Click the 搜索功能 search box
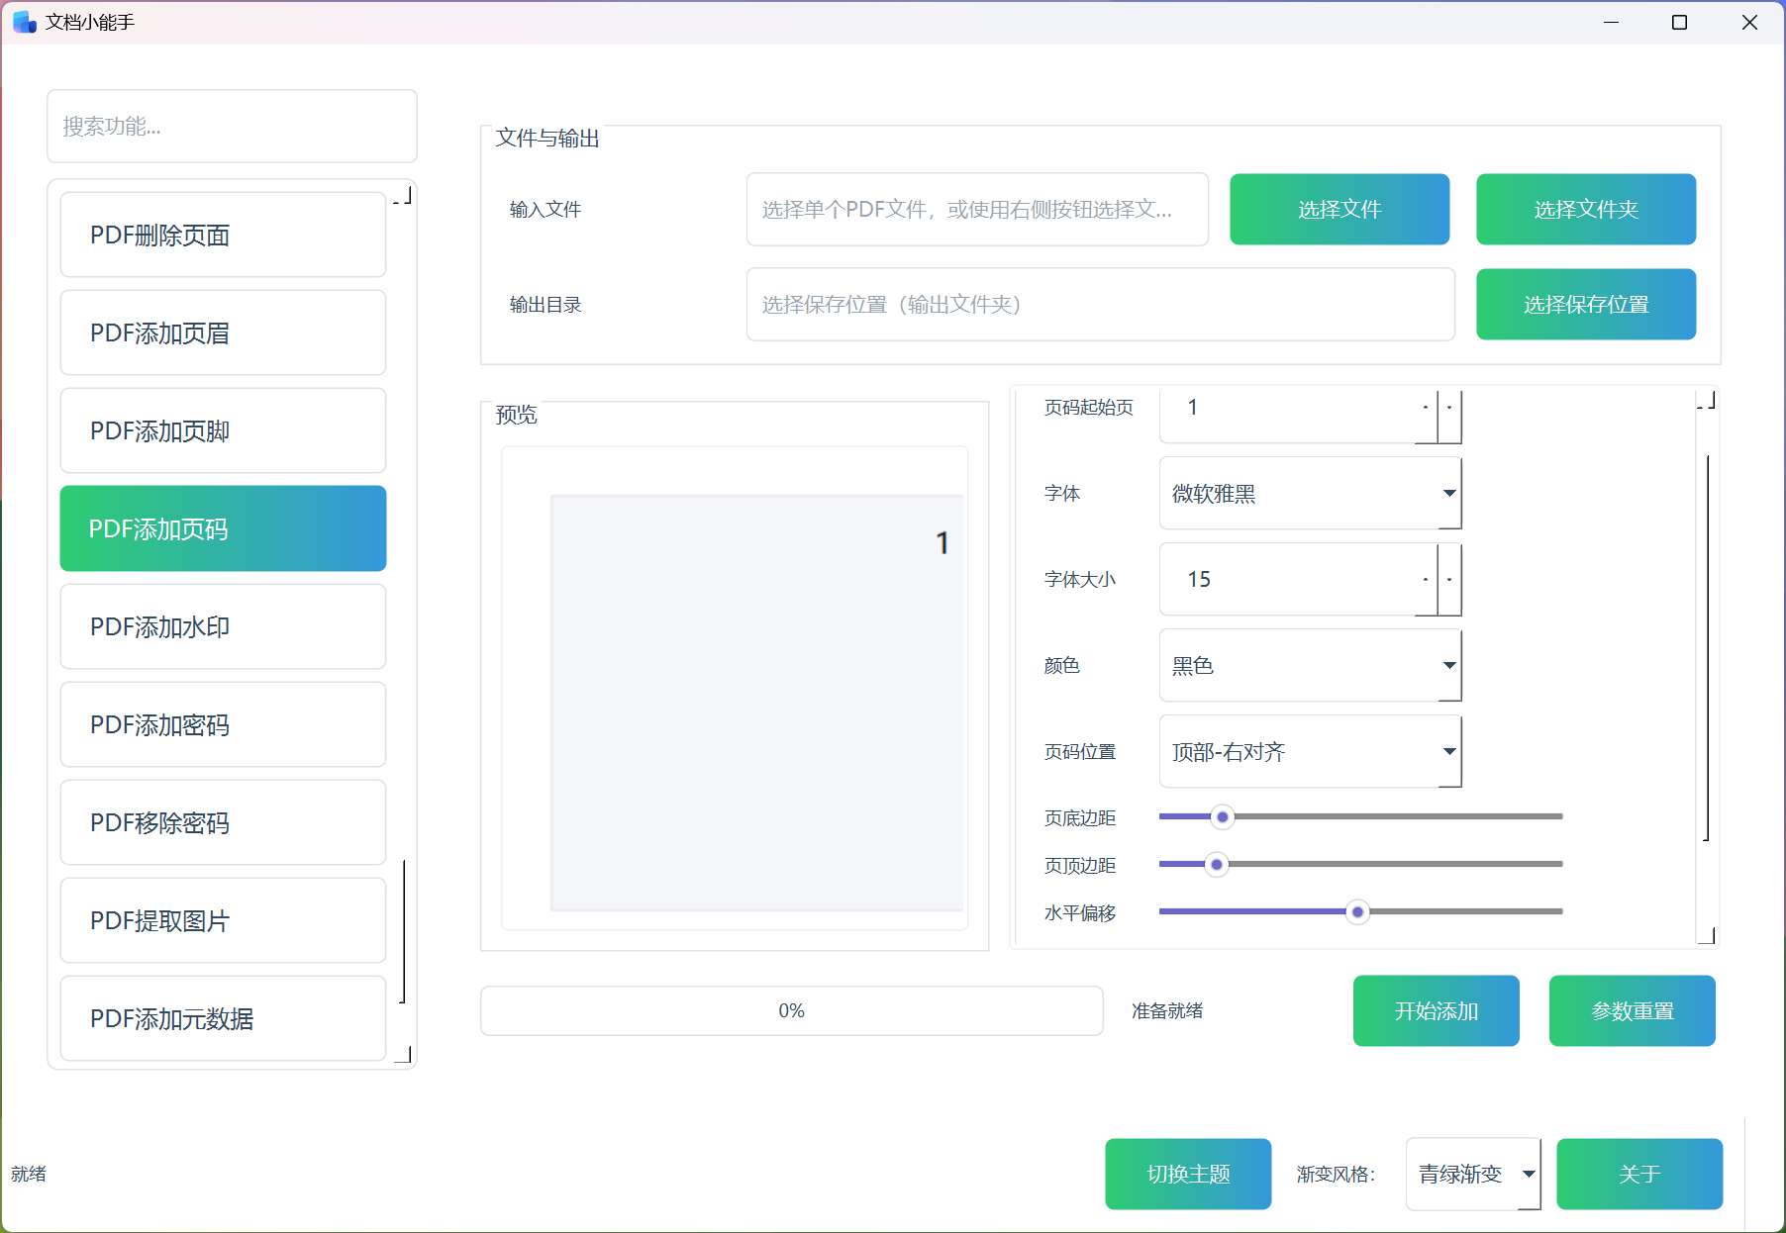 pyautogui.click(x=231, y=127)
